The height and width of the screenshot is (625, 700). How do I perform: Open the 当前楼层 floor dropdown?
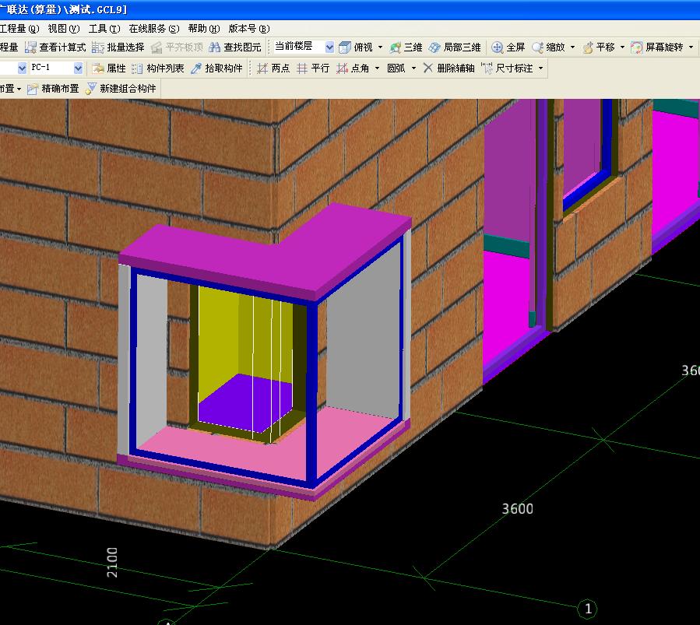pos(329,47)
